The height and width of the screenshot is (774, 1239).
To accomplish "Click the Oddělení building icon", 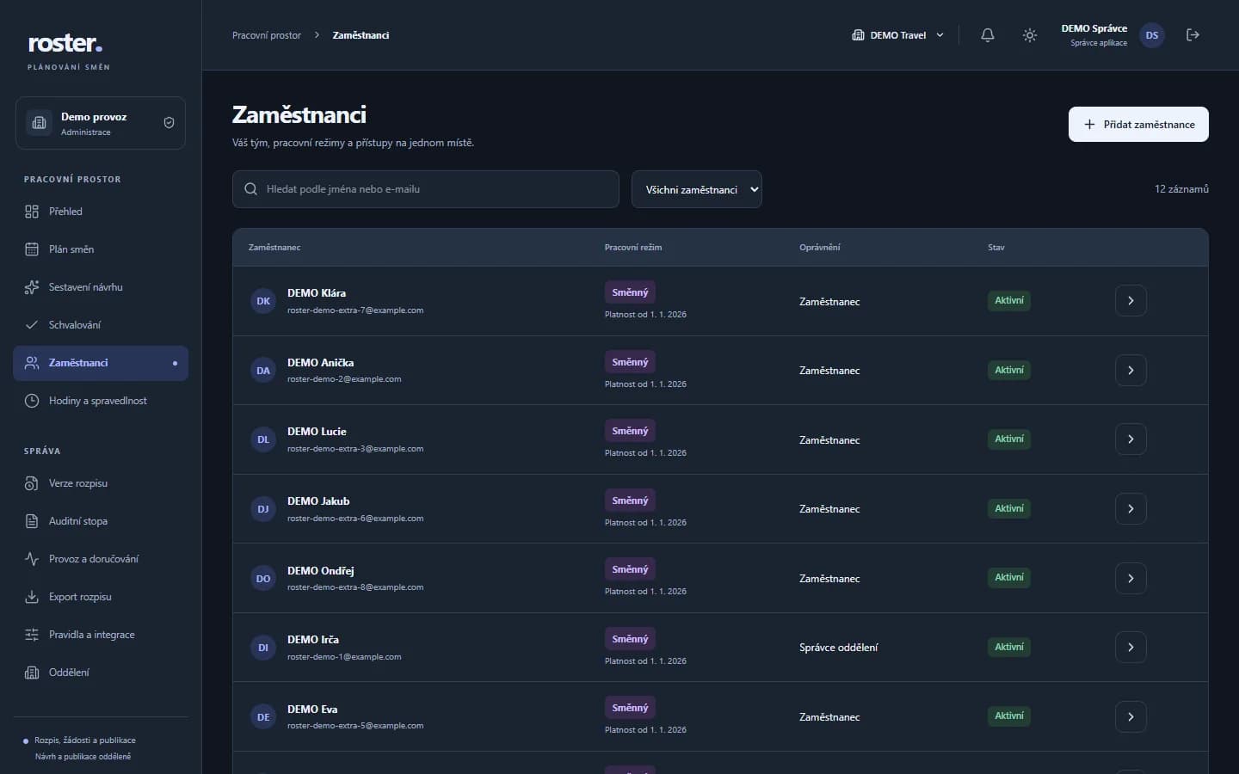I will coord(32,673).
